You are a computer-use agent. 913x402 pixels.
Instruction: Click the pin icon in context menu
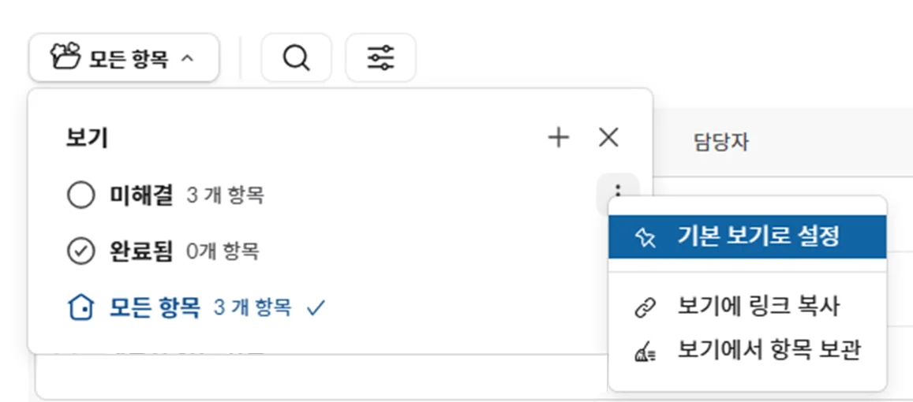tap(645, 237)
